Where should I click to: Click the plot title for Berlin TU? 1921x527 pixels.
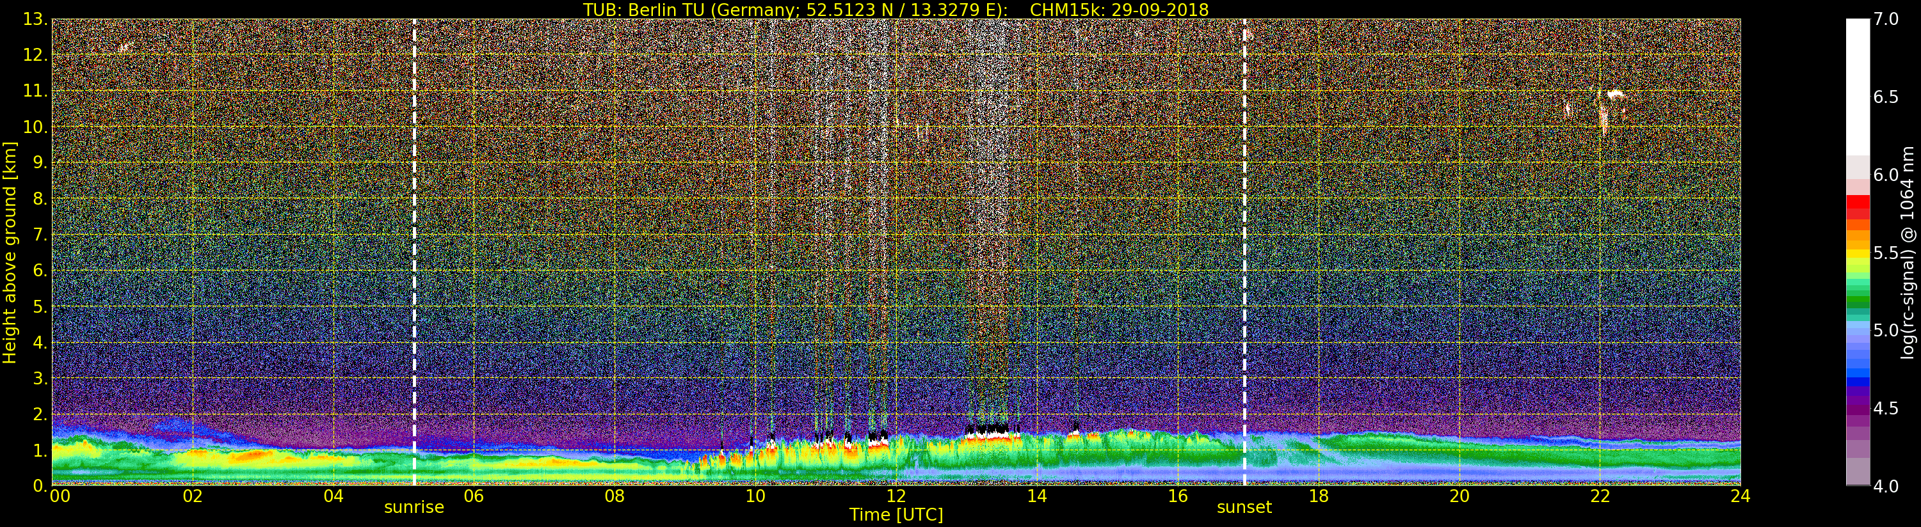(x=896, y=10)
